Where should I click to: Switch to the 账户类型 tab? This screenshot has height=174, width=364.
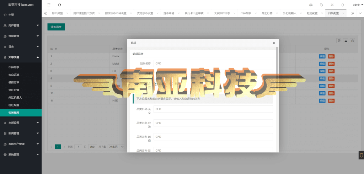tap(57, 13)
